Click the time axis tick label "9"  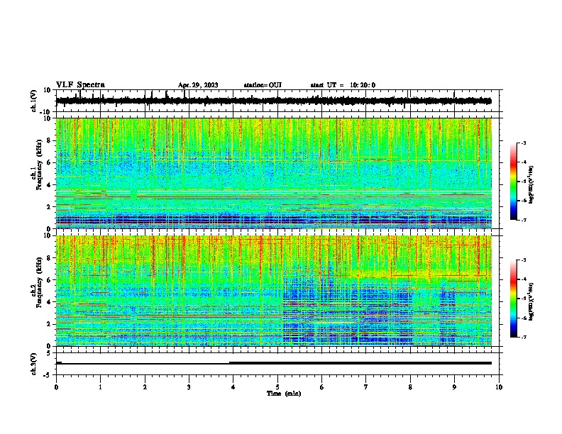pyautogui.click(x=454, y=387)
